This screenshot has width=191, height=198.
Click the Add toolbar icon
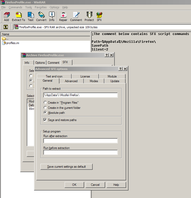pos(6,17)
